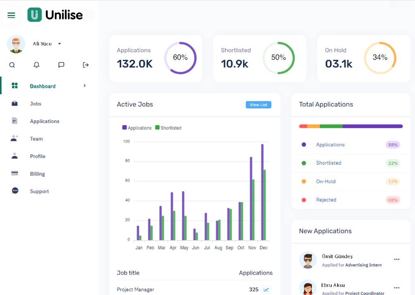Click the On-Hold link
Screen dimensions: 415x295
(x=326, y=182)
